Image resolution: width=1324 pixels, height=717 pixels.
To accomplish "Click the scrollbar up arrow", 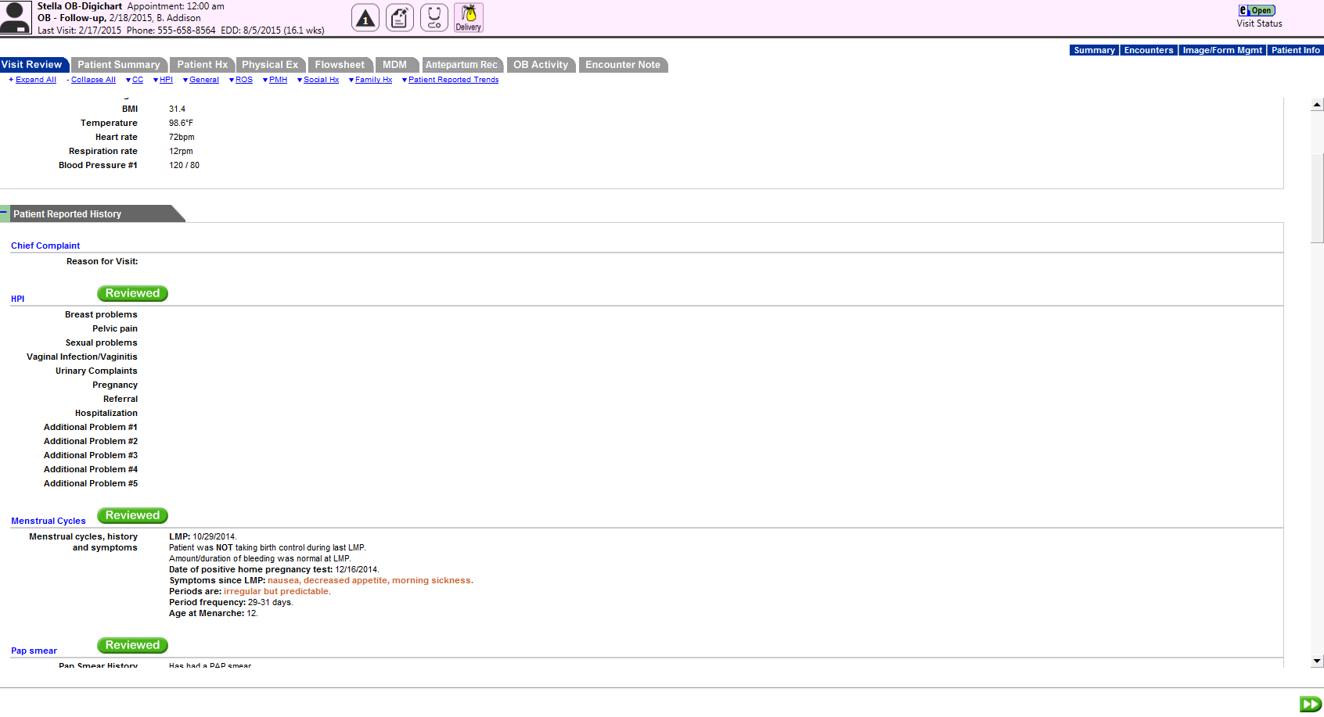I will pyautogui.click(x=1317, y=105).
